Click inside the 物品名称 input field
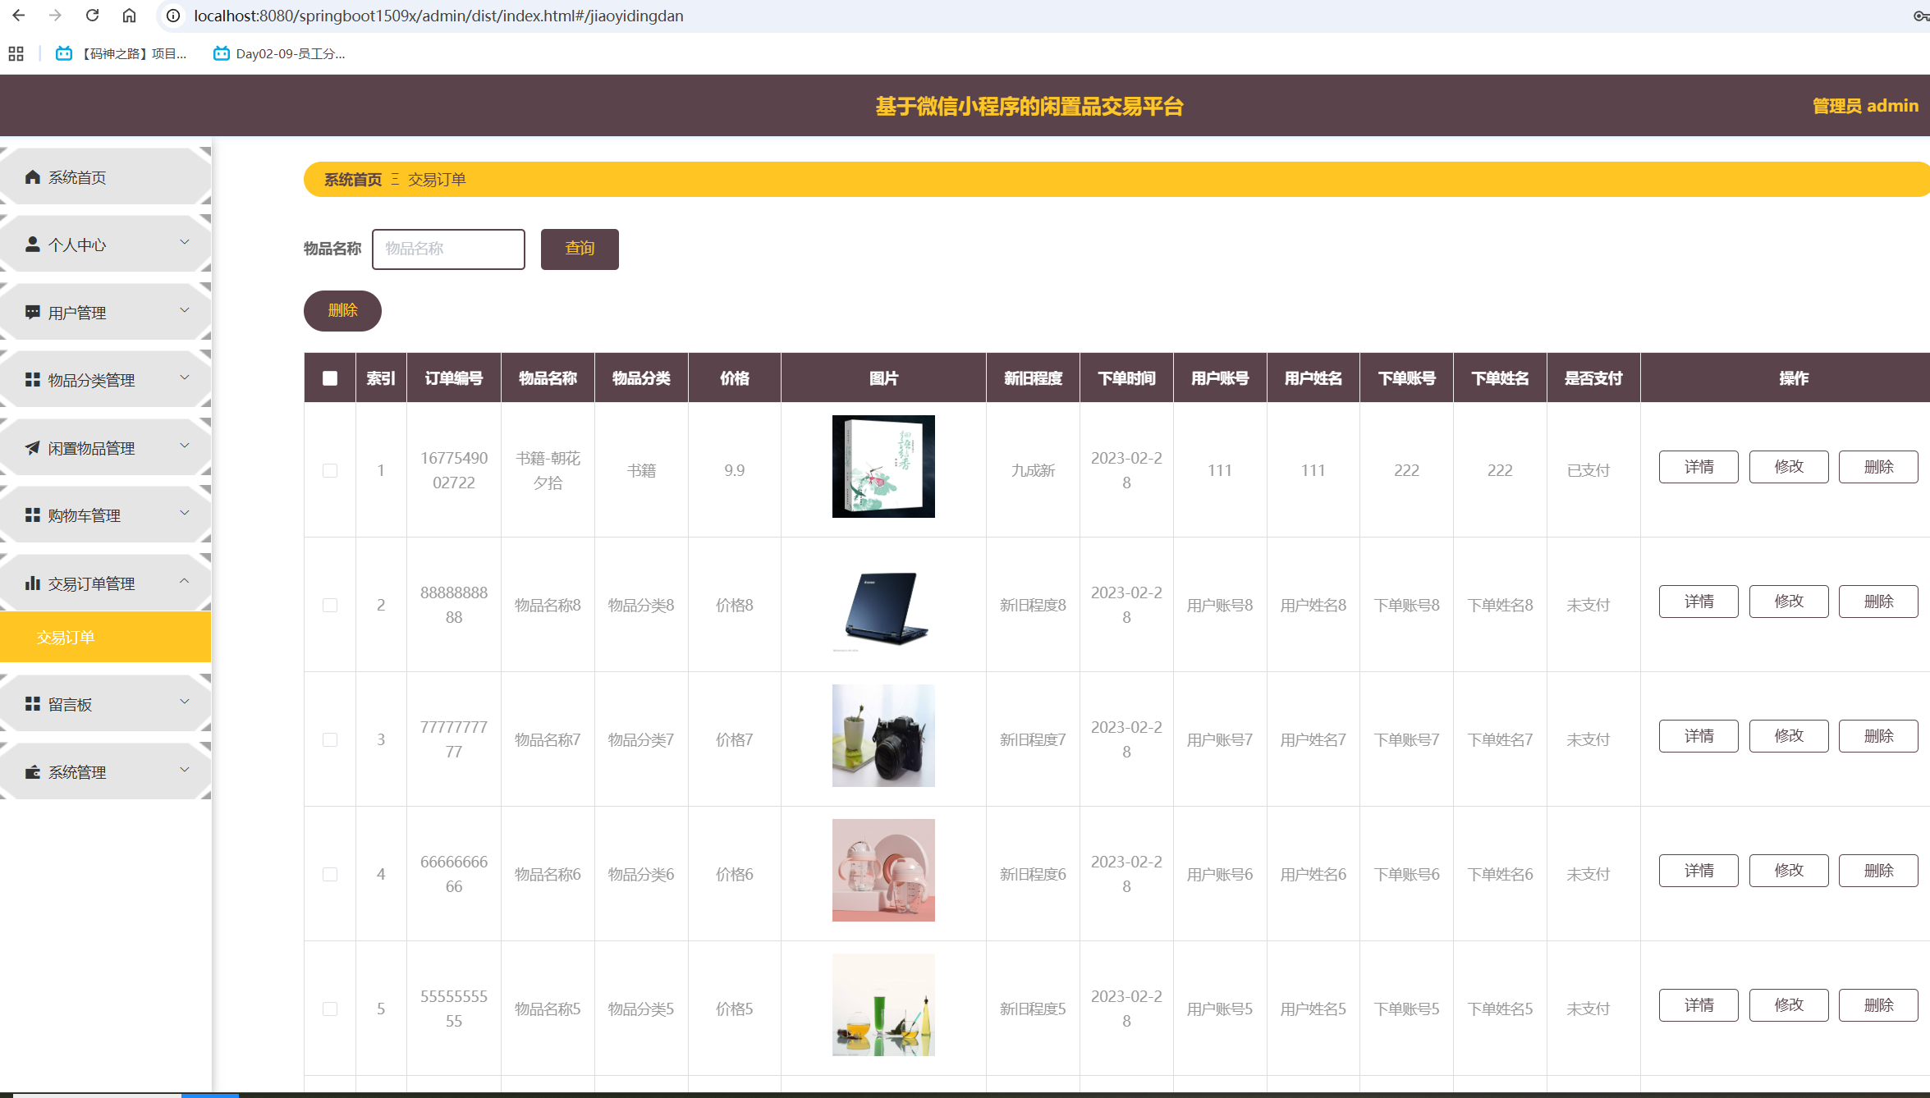The image size is (1930, 1098). (448, 249)
